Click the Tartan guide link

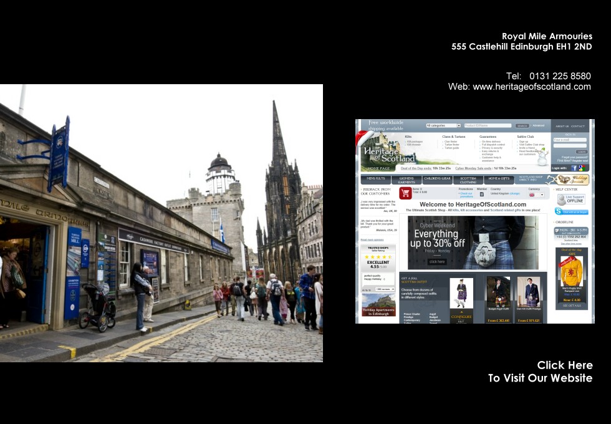(x=451, y=148)
